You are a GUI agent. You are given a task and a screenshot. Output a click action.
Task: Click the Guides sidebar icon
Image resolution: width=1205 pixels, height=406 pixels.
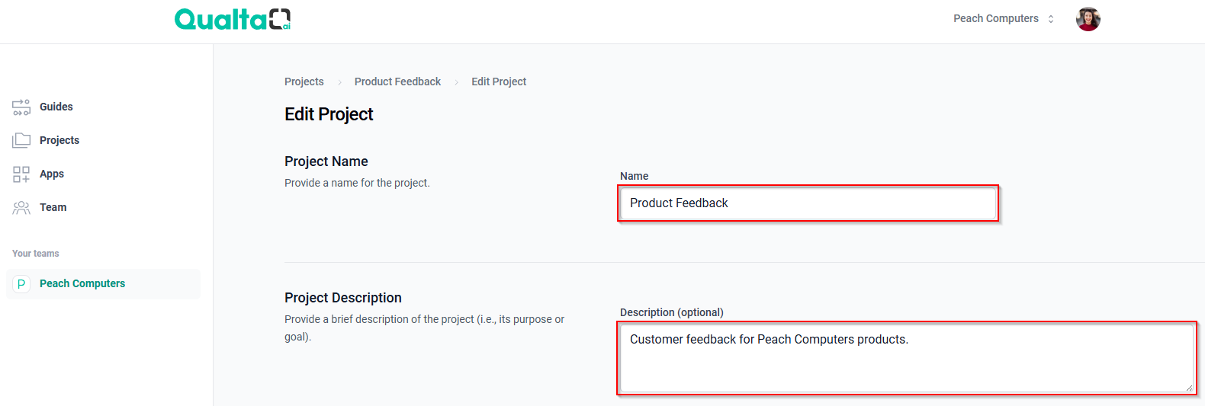point(21,107)
